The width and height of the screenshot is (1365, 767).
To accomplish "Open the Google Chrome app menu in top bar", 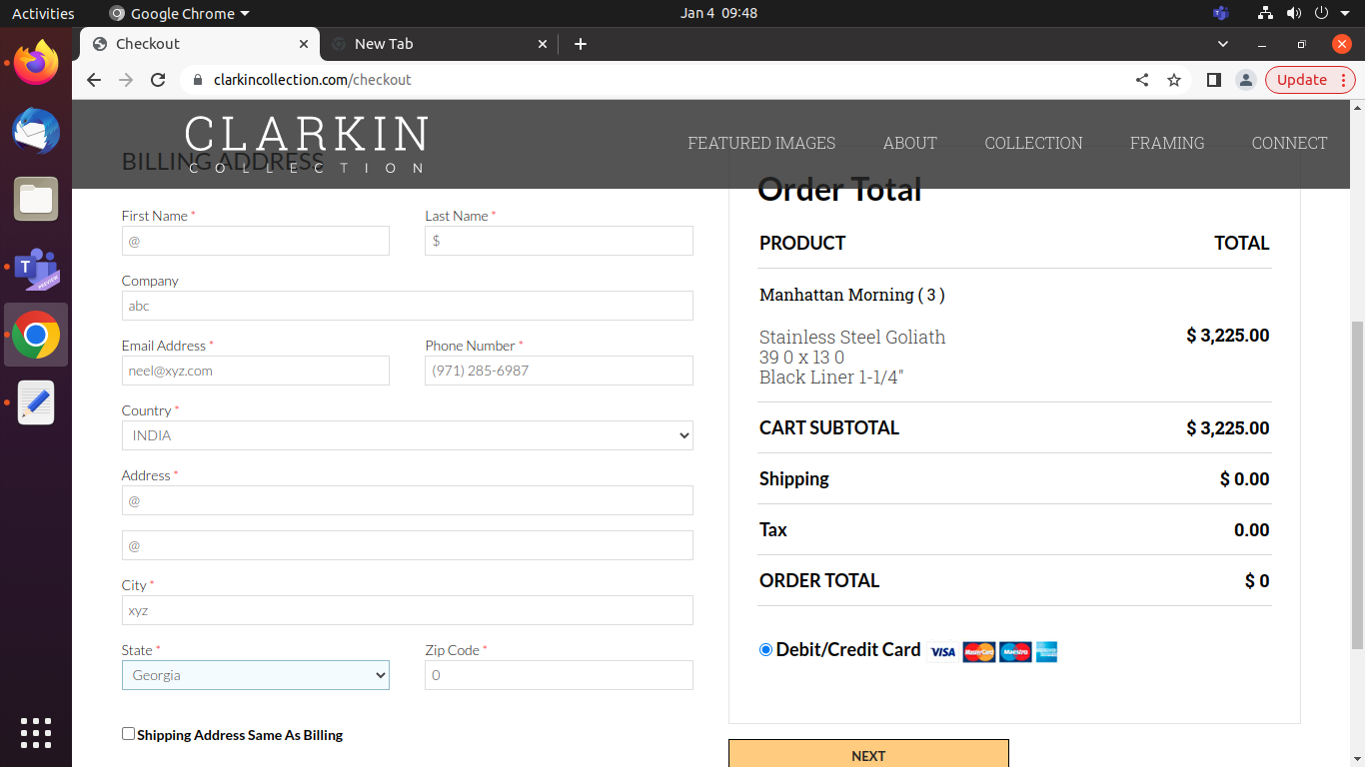I will point(180,13).
